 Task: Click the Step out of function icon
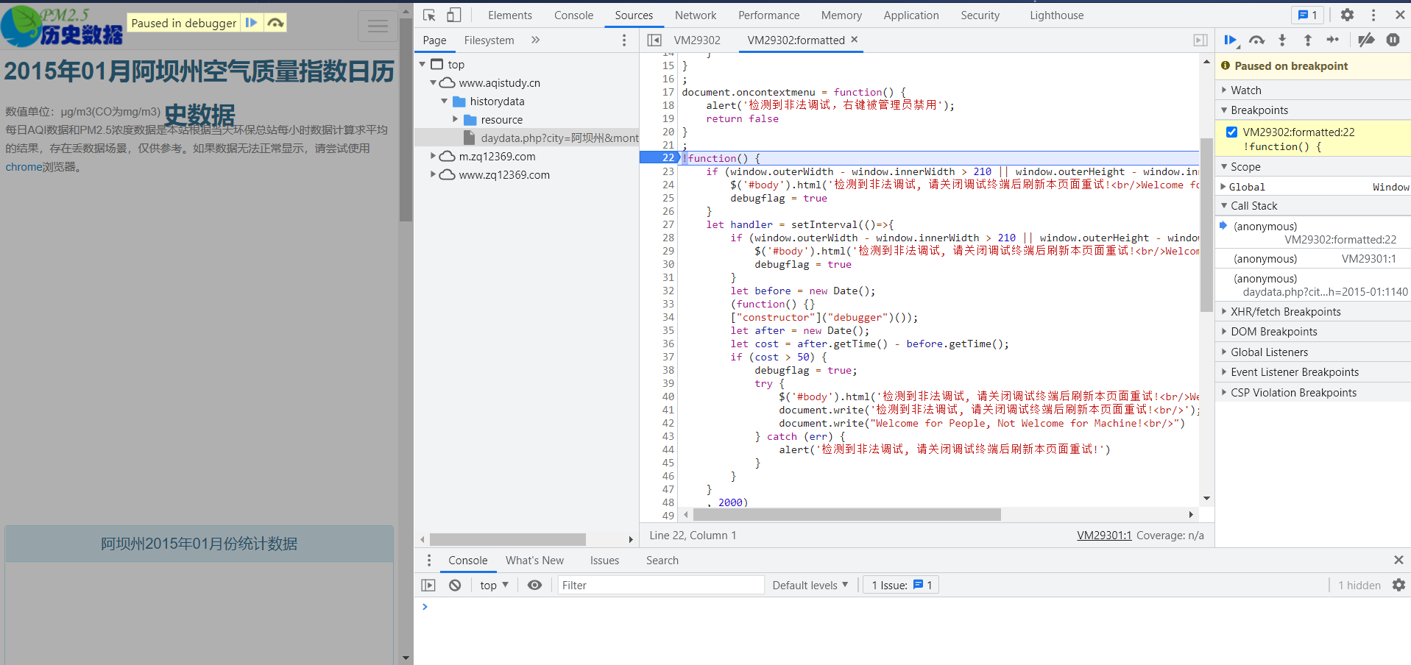click(x=1307, y=40)
